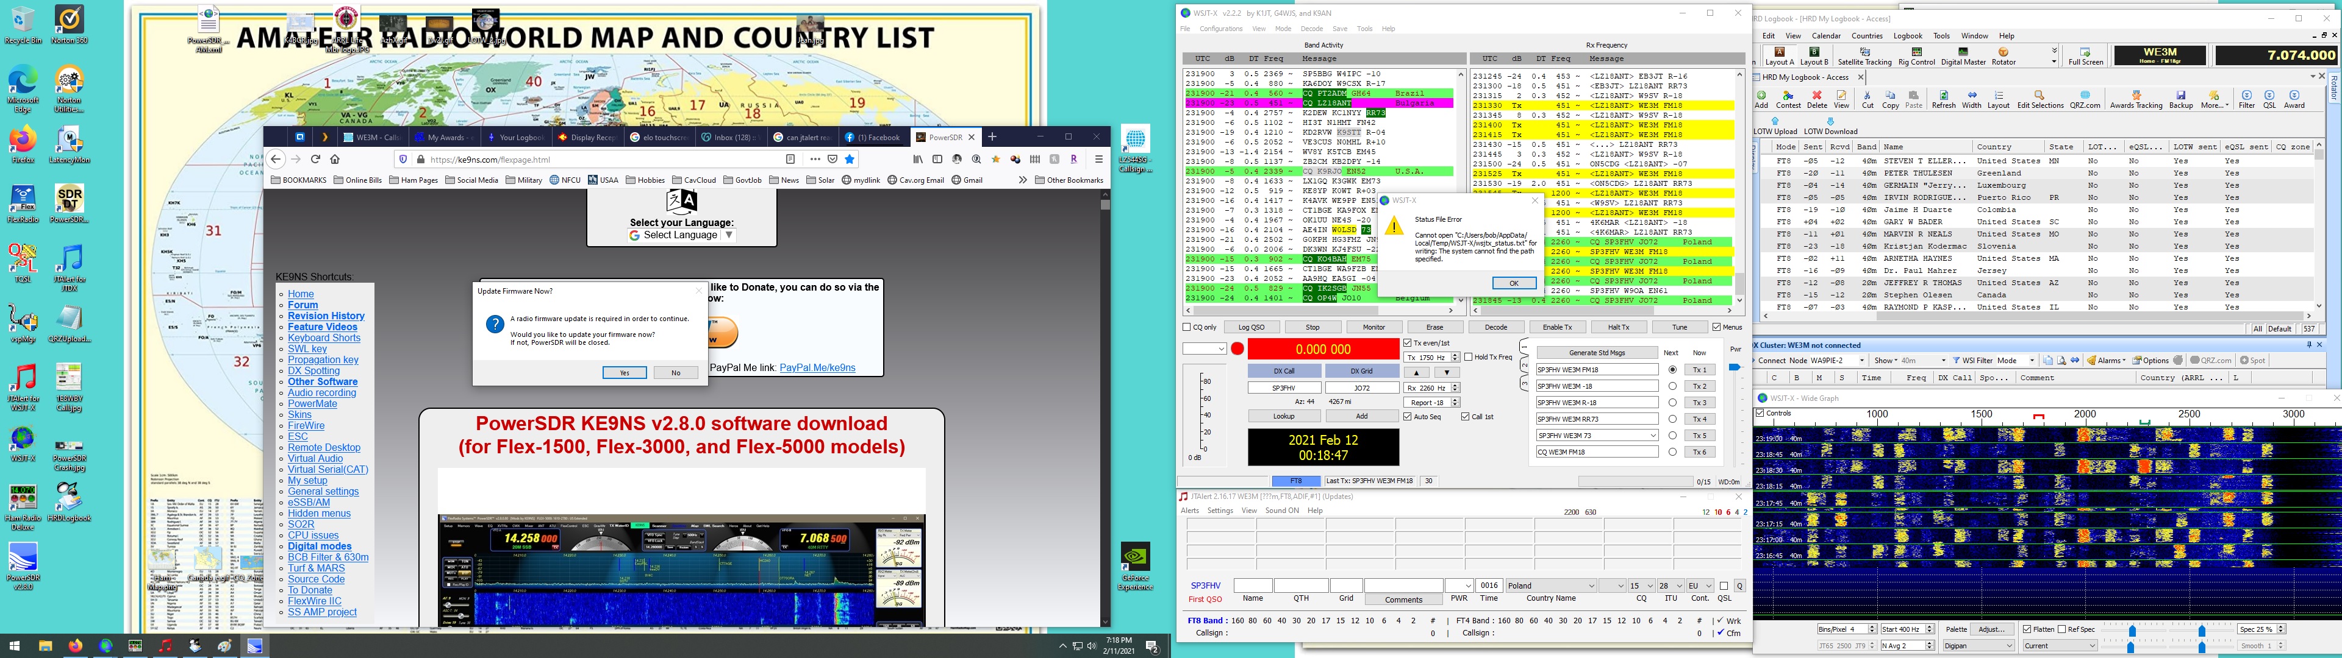Toggle Auto Seq checkbox
This screenshot has width=2342, height=658.
[x=1408, y=417]
